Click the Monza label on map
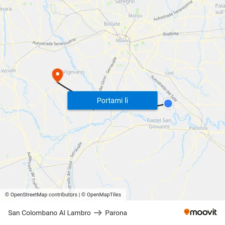225x225 pixels. coord(135,16)
